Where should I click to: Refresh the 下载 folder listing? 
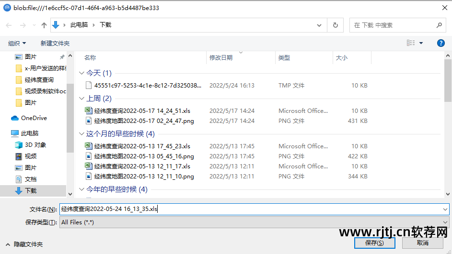(x=335, y=25)
